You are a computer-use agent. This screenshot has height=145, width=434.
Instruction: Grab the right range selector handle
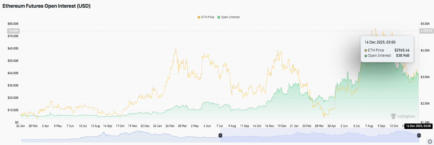(419, 135)
